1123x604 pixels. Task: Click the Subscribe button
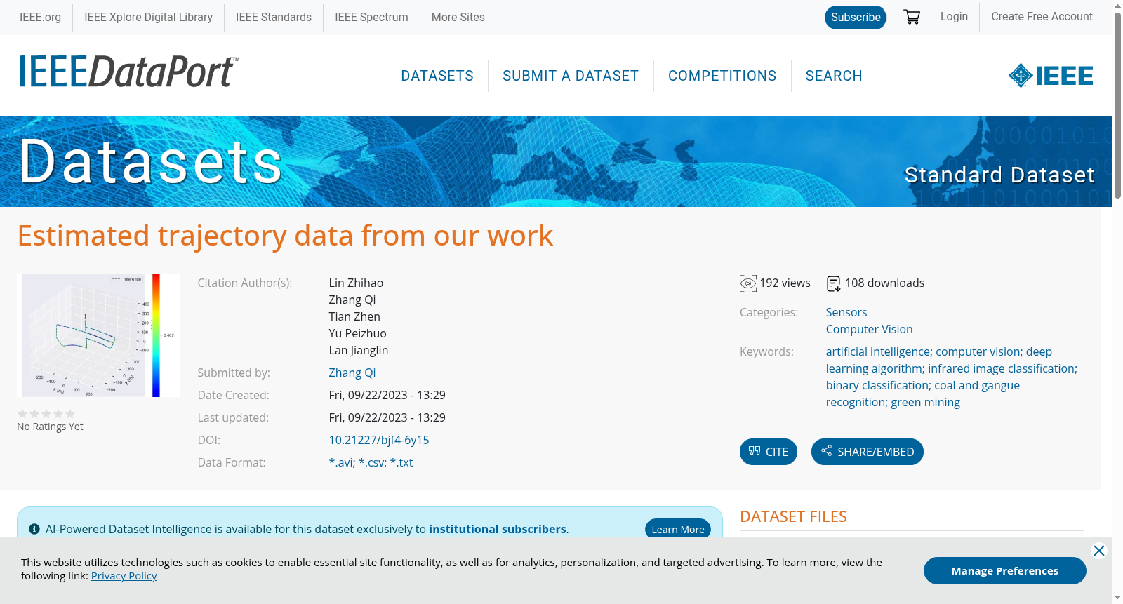pyautogui.click(x=856, y=17)
